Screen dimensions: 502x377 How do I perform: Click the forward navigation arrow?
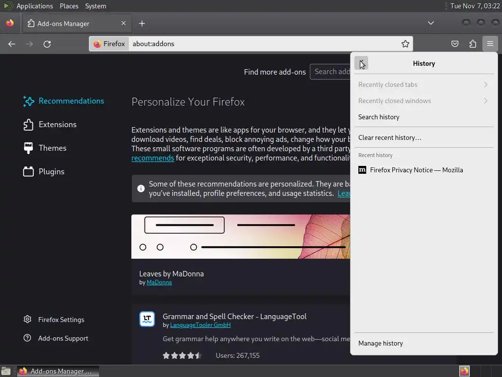pos(29,44)
